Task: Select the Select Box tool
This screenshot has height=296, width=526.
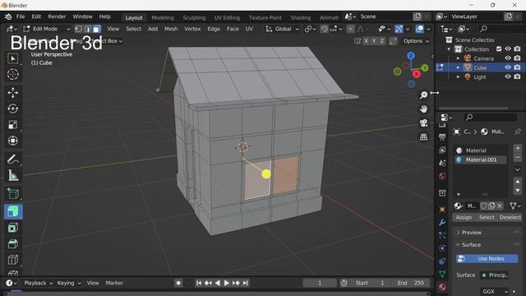Action: click(13, 58)
